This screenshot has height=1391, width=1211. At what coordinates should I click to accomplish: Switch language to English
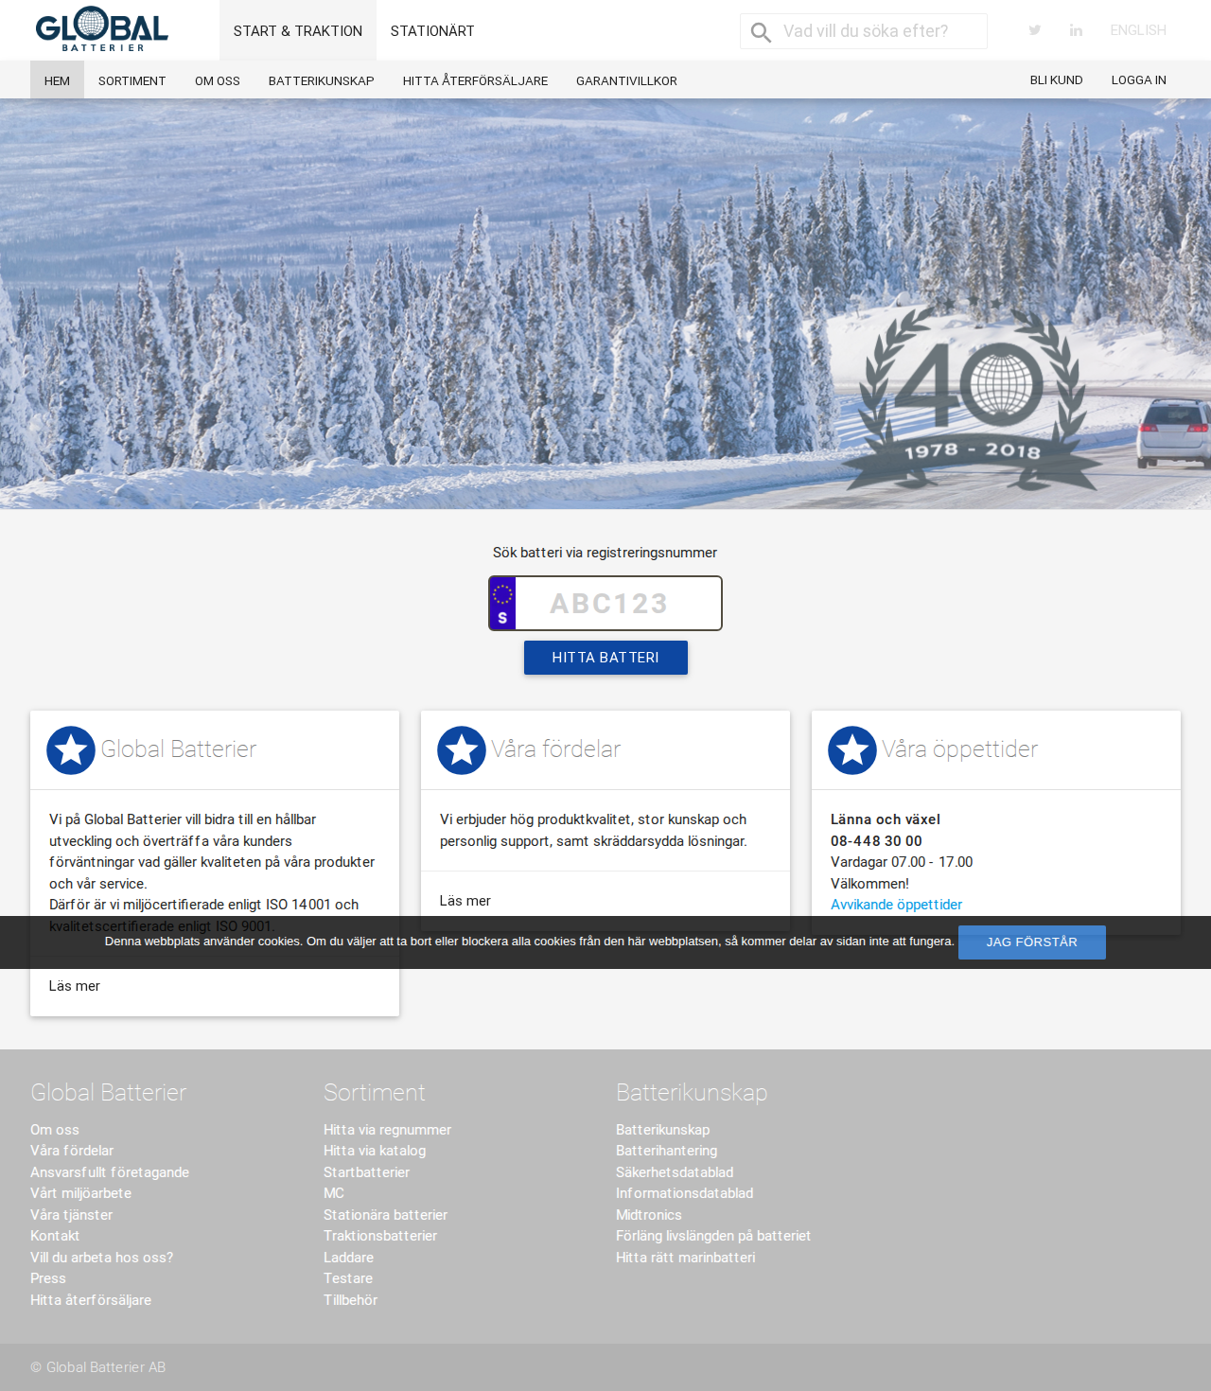[1138, 30]
